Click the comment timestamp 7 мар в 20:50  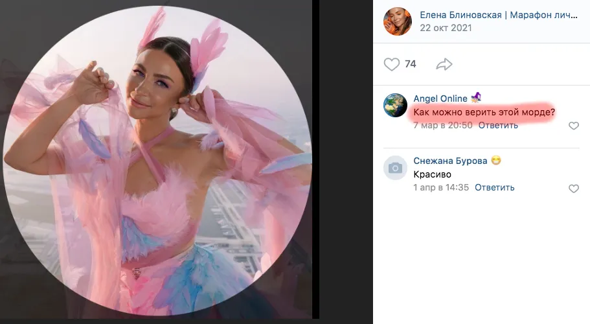point(442,125)
